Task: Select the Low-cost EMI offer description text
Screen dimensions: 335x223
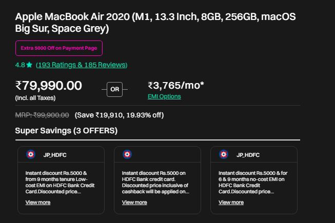Action: [60, 182]
